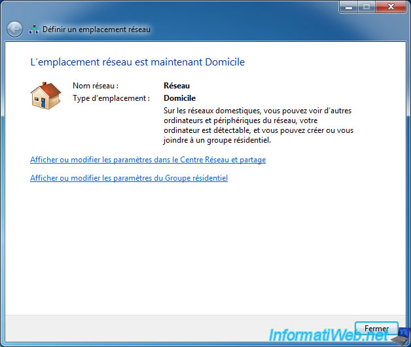Click the network location icon in the title
The image size is (411, 347).
tap(34, 29)
